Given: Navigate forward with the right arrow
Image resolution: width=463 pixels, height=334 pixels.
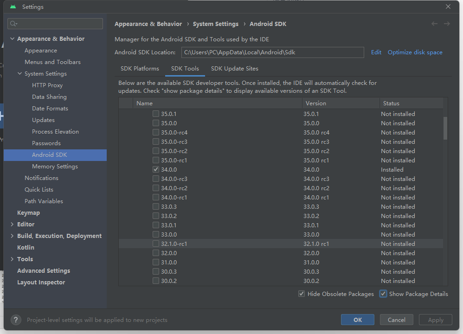Looking at the screenshot, I should point(447,24).
